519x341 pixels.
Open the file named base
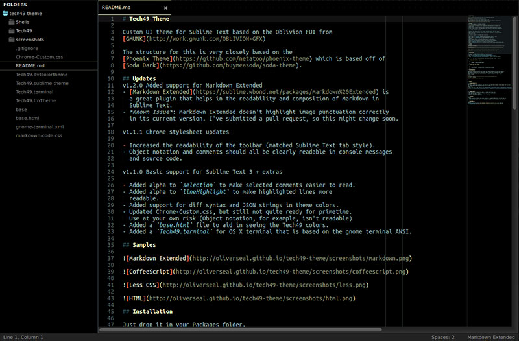(x=21, y=110)
